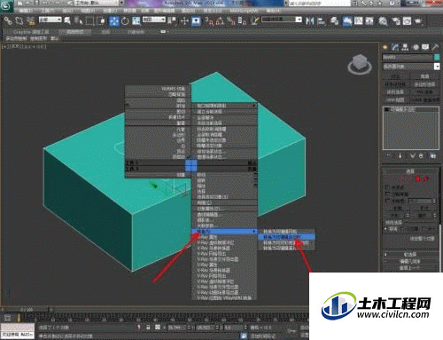Click Remove Modifier trash icon below stack
The width and height of the screenshot is (443, 340).
click(x=421, y=155)
